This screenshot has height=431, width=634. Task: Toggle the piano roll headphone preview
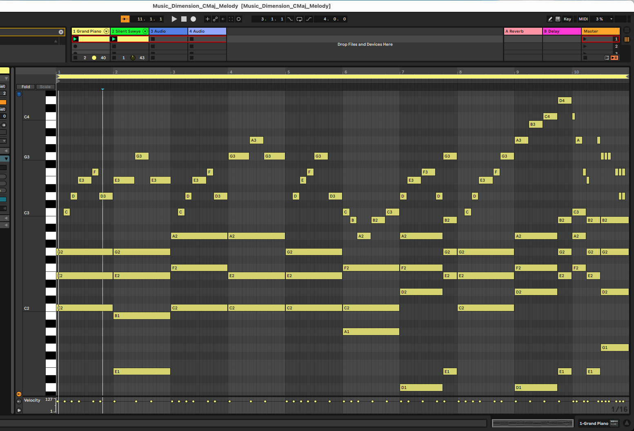point(19,94)
